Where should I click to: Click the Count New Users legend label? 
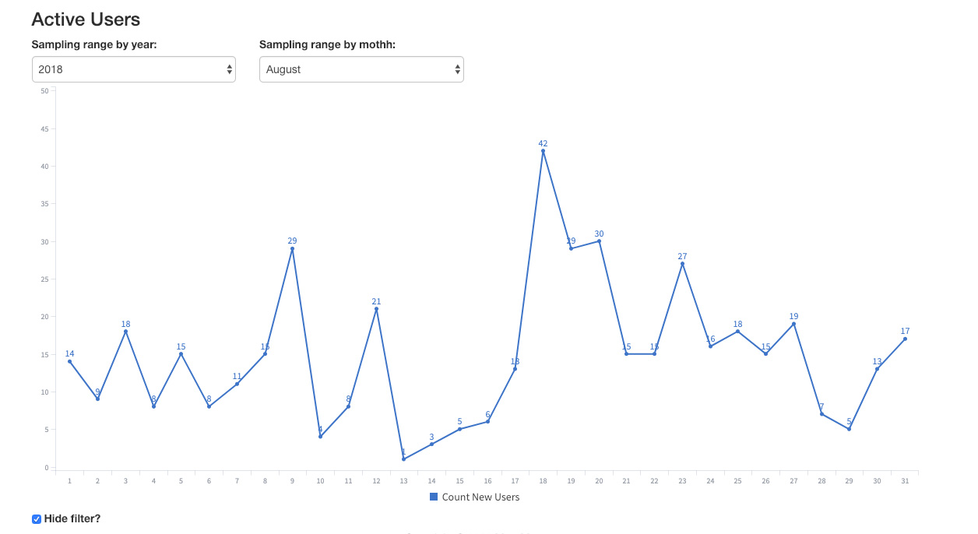480,497
